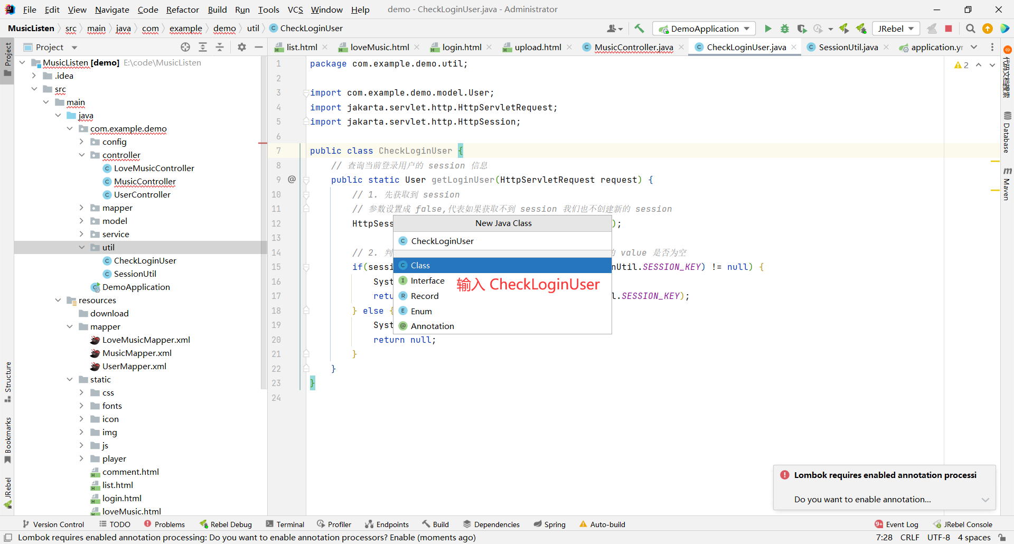
Task: Collapse the util folder
Action: tap(81, 247)
